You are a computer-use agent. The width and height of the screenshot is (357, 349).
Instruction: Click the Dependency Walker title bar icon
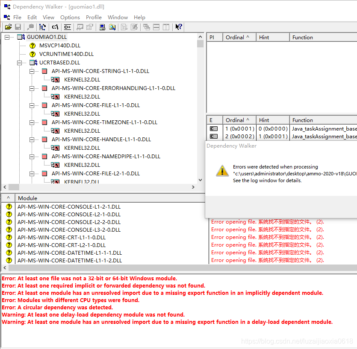[x=7, y=6]
